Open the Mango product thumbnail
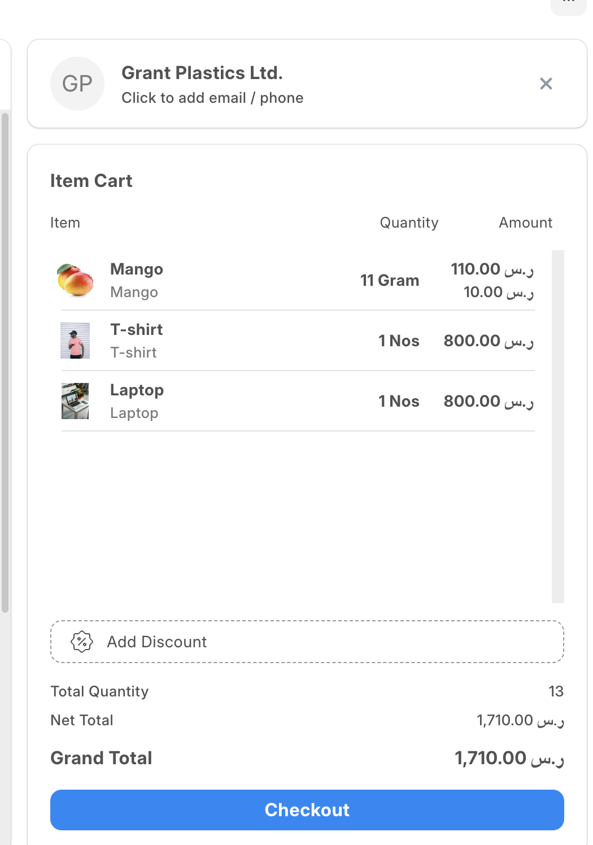 point(75,280)
